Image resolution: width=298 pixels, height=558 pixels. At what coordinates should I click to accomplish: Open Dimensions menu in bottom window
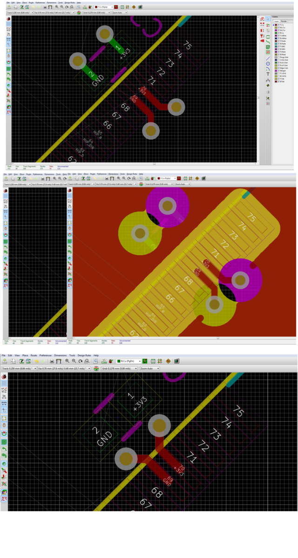60,355
